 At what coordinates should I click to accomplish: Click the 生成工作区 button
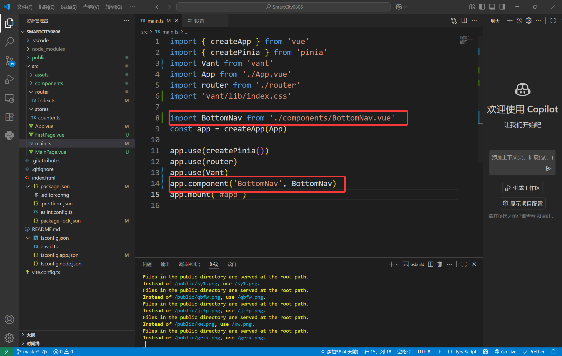(522, 188)
